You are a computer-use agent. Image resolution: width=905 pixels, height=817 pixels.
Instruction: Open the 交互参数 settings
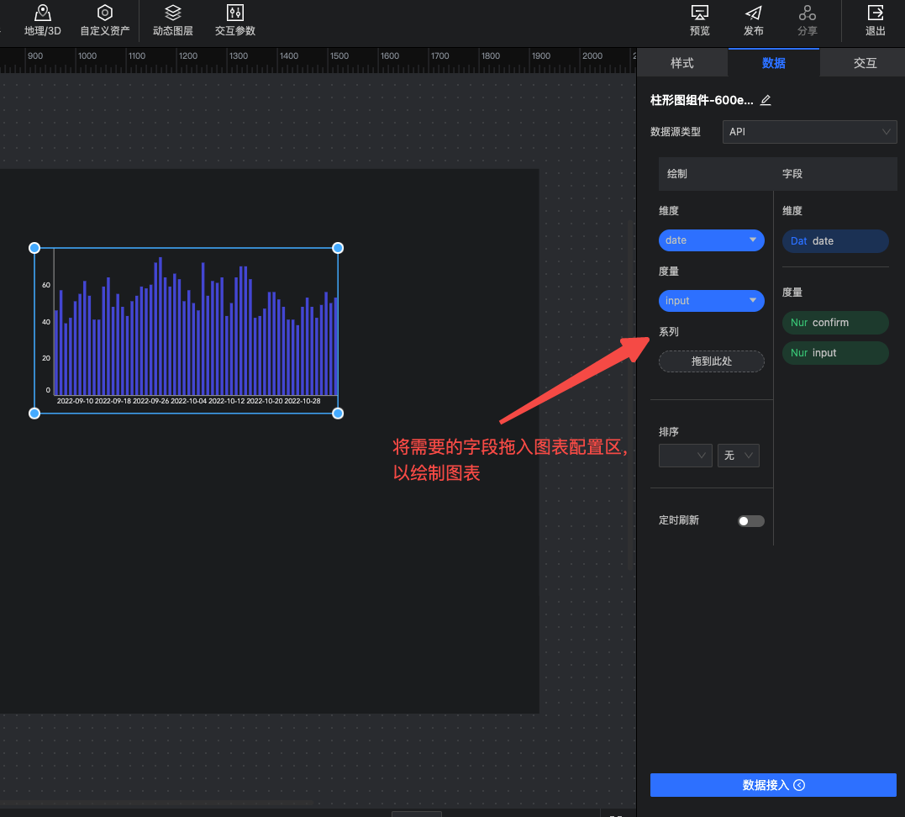tap(235, 20)
